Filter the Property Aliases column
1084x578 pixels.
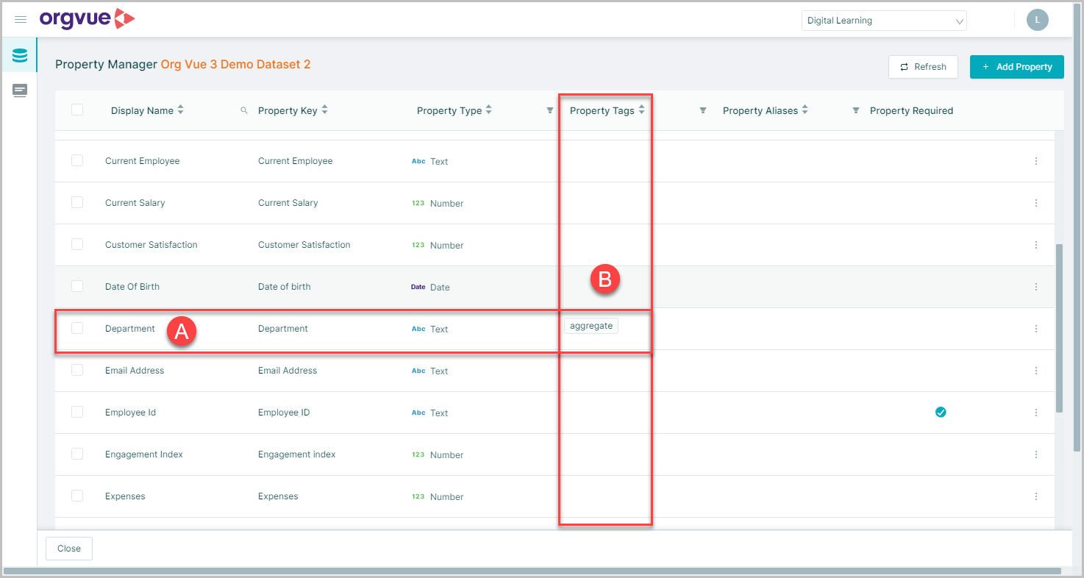click(x=855, y=111)
